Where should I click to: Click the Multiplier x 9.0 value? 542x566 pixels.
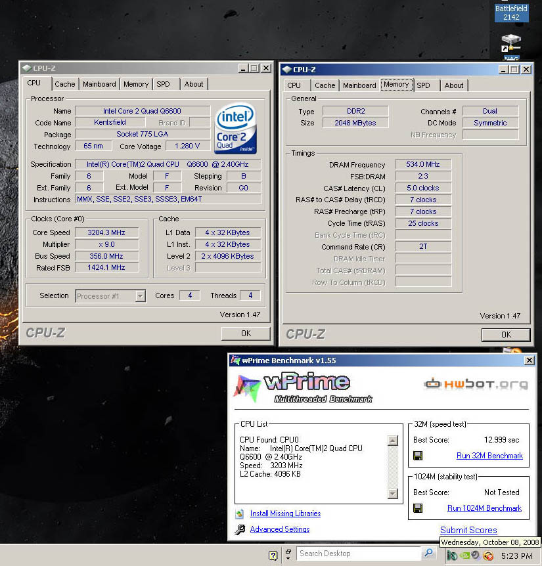click(106, 244)
